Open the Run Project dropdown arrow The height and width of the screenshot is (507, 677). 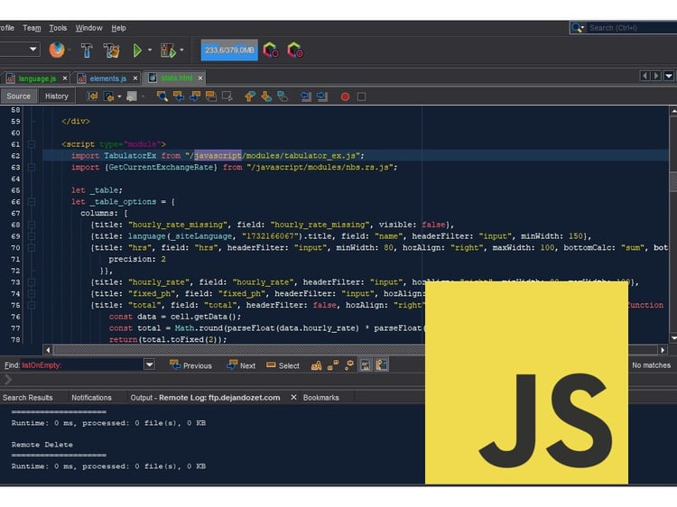150,50
